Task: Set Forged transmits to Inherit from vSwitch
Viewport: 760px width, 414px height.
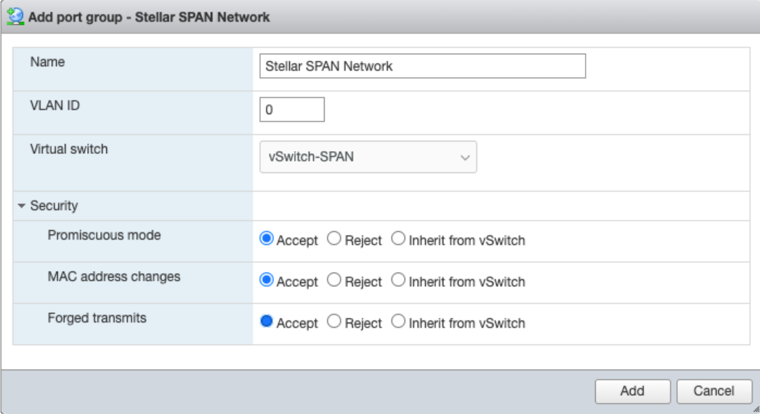Action: tap(398, 322)
